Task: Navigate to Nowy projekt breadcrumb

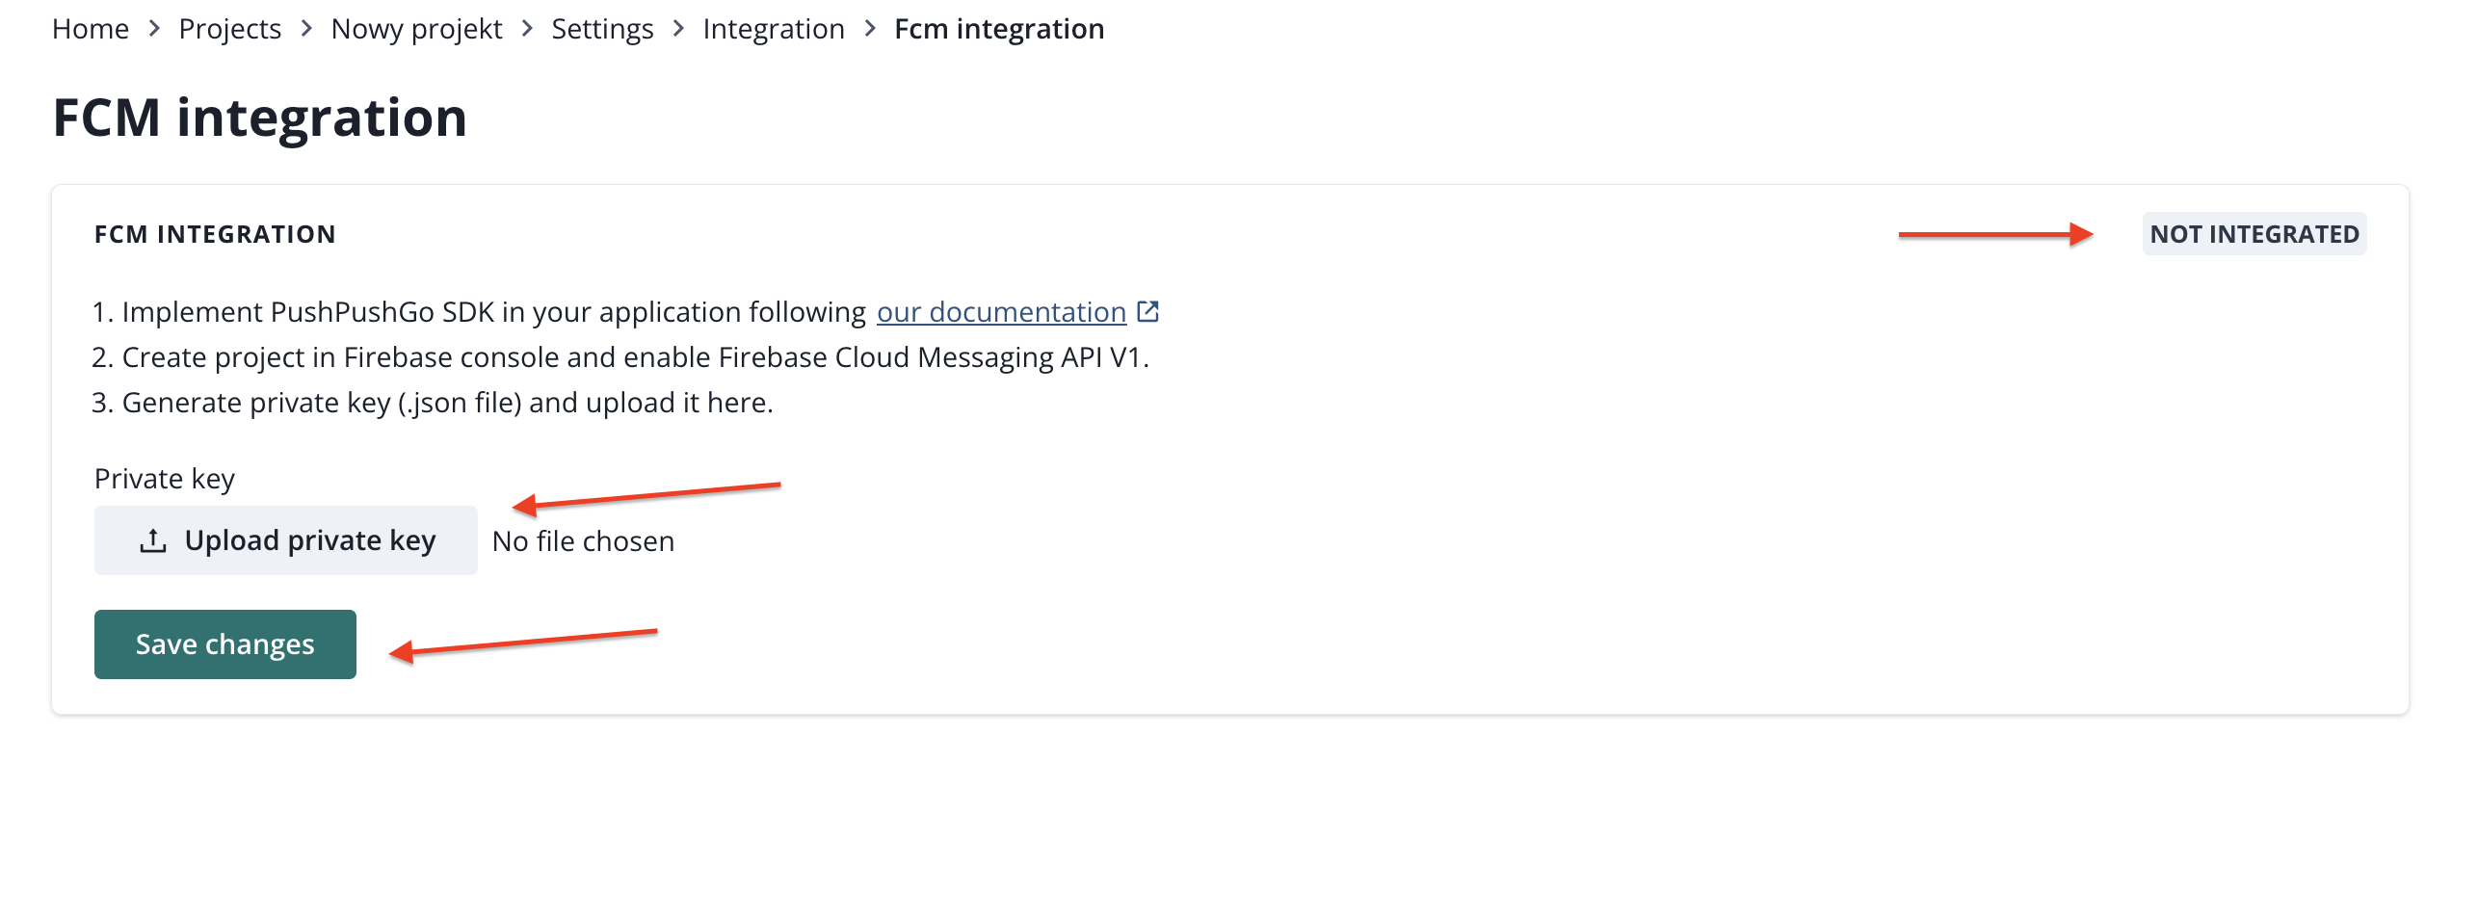Action: 416,29
